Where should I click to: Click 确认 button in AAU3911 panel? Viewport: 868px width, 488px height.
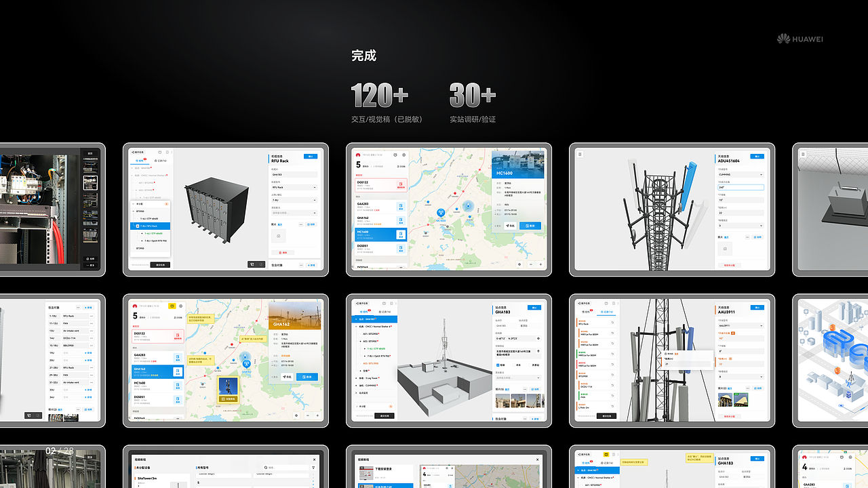pos(757,308)
